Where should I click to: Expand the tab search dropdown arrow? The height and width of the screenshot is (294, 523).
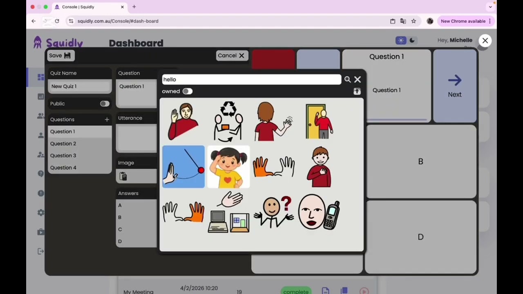point(490,7)
